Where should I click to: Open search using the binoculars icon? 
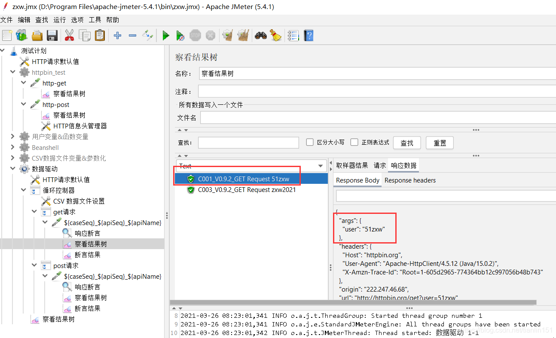tap(260, 35)
